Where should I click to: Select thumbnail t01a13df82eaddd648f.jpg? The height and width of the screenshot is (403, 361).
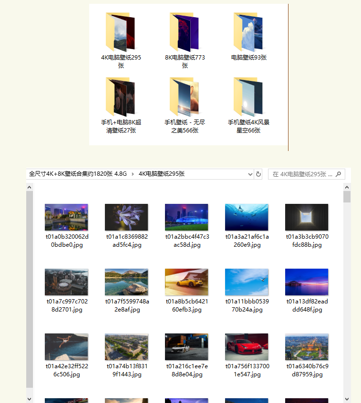[307, 282]
